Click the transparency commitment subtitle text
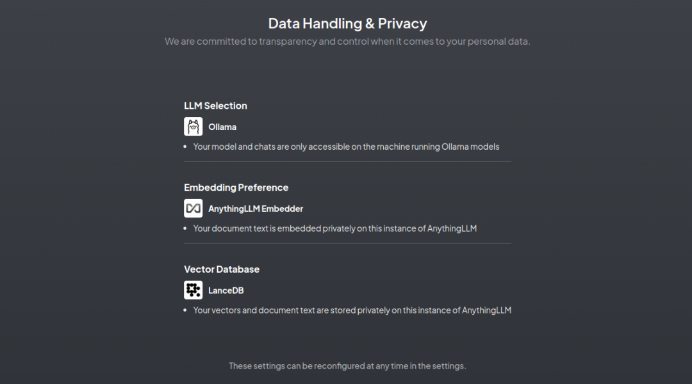This screenshot has width=692, height=384. tap(347, 42)
